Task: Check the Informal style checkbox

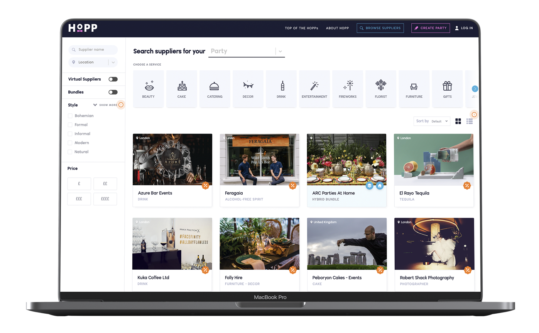Action: click(x=70, y=134)
